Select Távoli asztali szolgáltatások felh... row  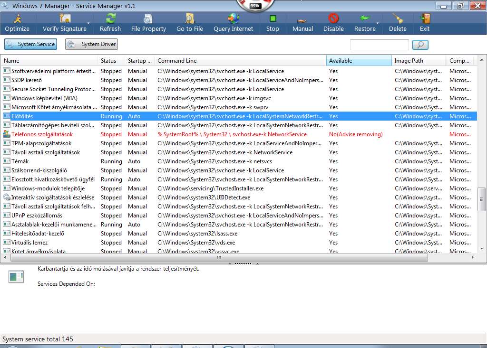[x=239, y=206]
